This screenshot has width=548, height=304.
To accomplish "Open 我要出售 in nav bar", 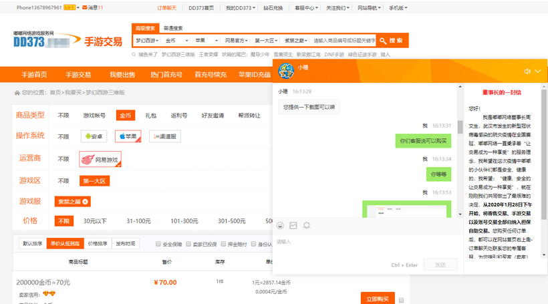I will coord(122,74).
